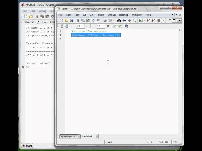Redo the last edit in the Editor
202x151 pixels.
click(x=98, y=20)
